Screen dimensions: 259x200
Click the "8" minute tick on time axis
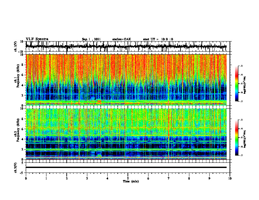[189, 178]
